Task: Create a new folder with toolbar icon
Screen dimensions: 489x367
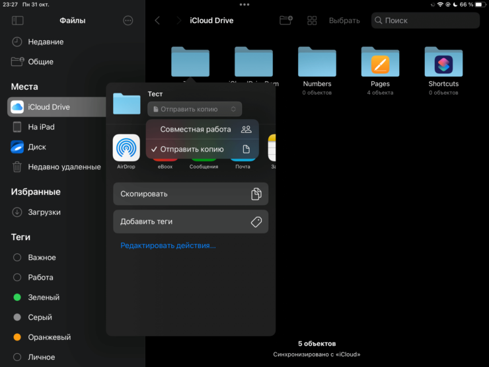Action: coord(285,20)
